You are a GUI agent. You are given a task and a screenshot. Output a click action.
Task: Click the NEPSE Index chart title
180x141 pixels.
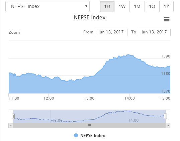(90, 17)
